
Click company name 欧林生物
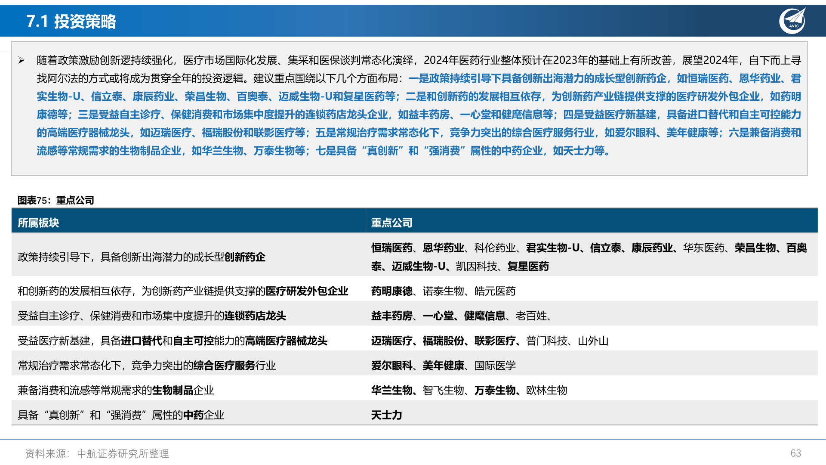(547, 391)
